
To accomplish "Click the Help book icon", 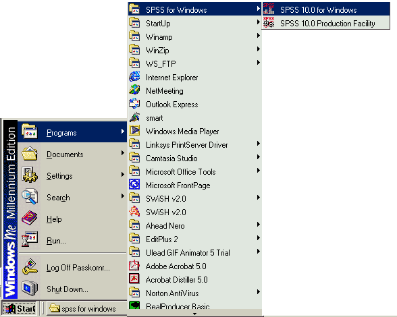I will pyautogui.click(x=30, y=218).
